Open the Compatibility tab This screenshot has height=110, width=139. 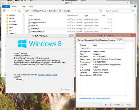tap(89, 40)
